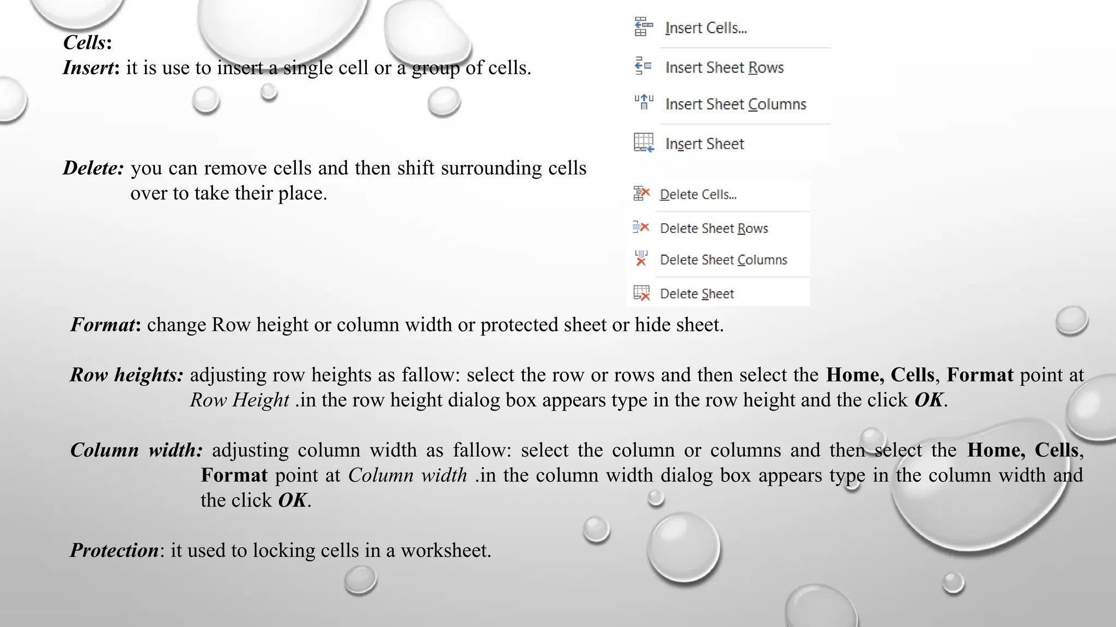
Task: Click the 'Protection' bold label
Action: (x=114, y=550)
